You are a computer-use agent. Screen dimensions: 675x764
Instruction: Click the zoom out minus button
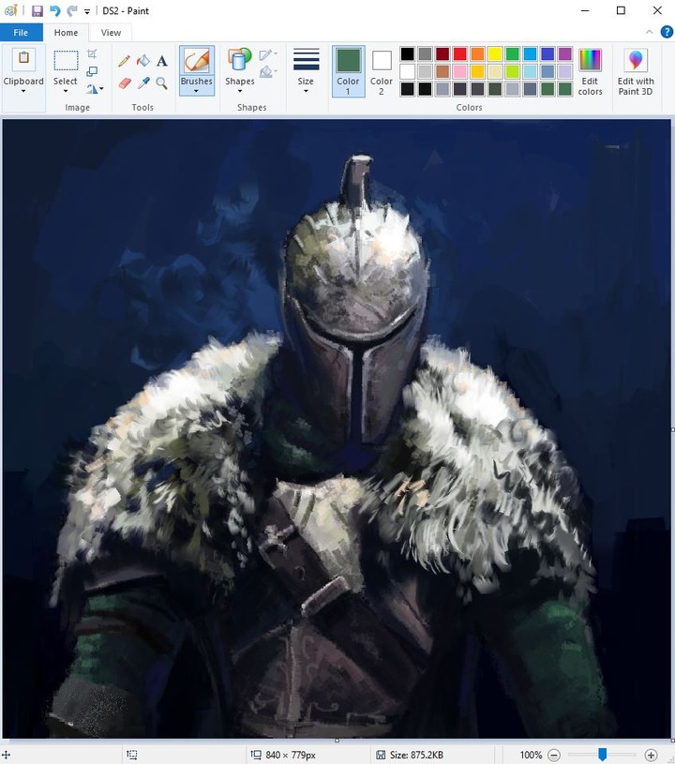pyautogui.click(x=554, y=755)
